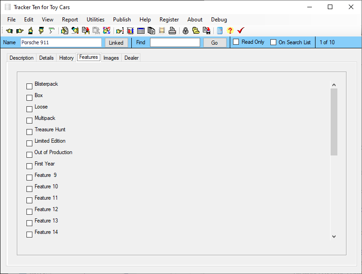Toggle the Out of Production checkbox
The width and height of the screenshot is (362, 274).
click(29, 155)
